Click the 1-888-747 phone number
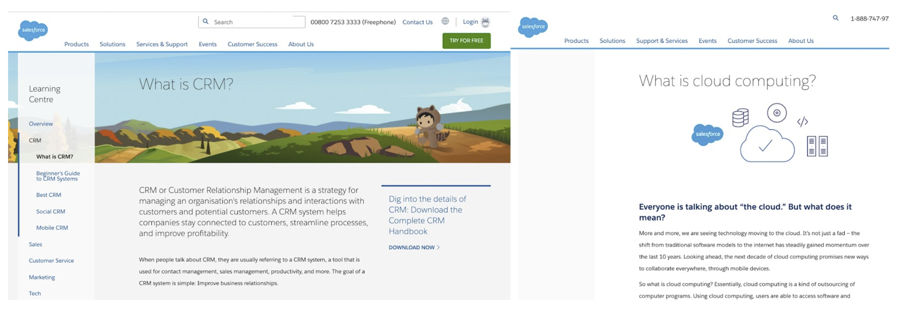The image size is (899, 325). click(870, 19)
